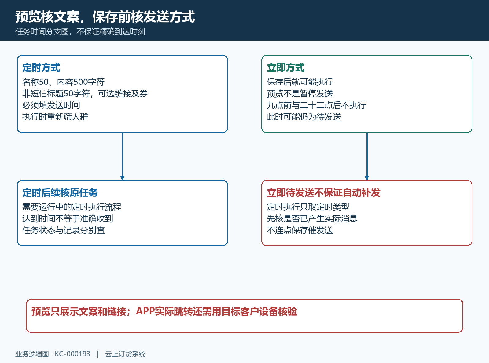The height and width of the screenshot is (363, 489).
Task: Select the footer text 云上订货系统
Action: 125,354
